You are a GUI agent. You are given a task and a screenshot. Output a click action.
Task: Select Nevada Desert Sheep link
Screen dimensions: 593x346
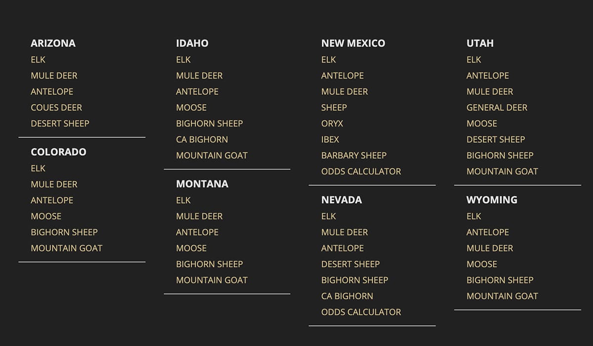[350, 264]
